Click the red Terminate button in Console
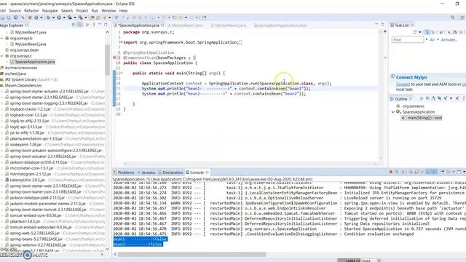The width and height of the screenshot is (466, 262). point(391,172)
